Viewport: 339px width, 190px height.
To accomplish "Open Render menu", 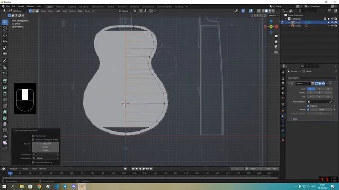I will (21, 7).
